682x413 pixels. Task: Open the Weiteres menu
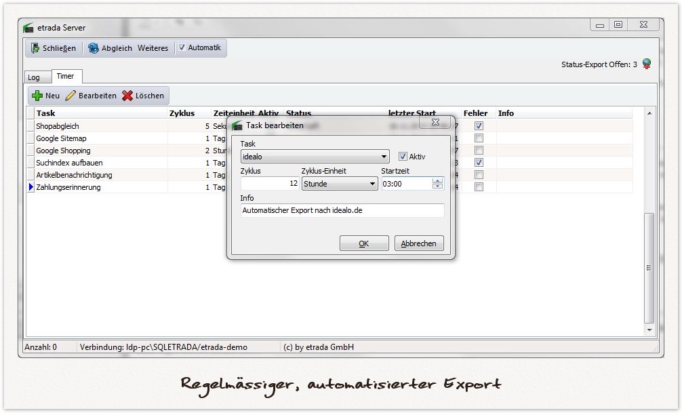[x=153, y=48]
